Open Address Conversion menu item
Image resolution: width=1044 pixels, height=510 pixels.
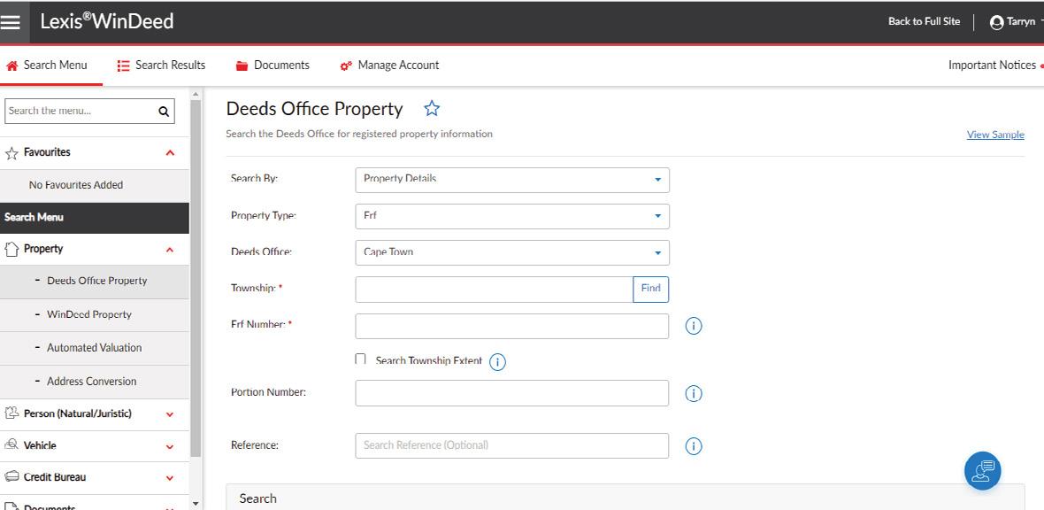tap(95, 382)
